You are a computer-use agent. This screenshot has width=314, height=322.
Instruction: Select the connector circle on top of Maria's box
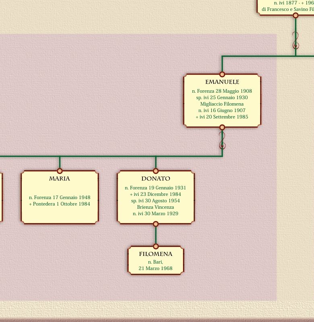[x=60, y=171]
